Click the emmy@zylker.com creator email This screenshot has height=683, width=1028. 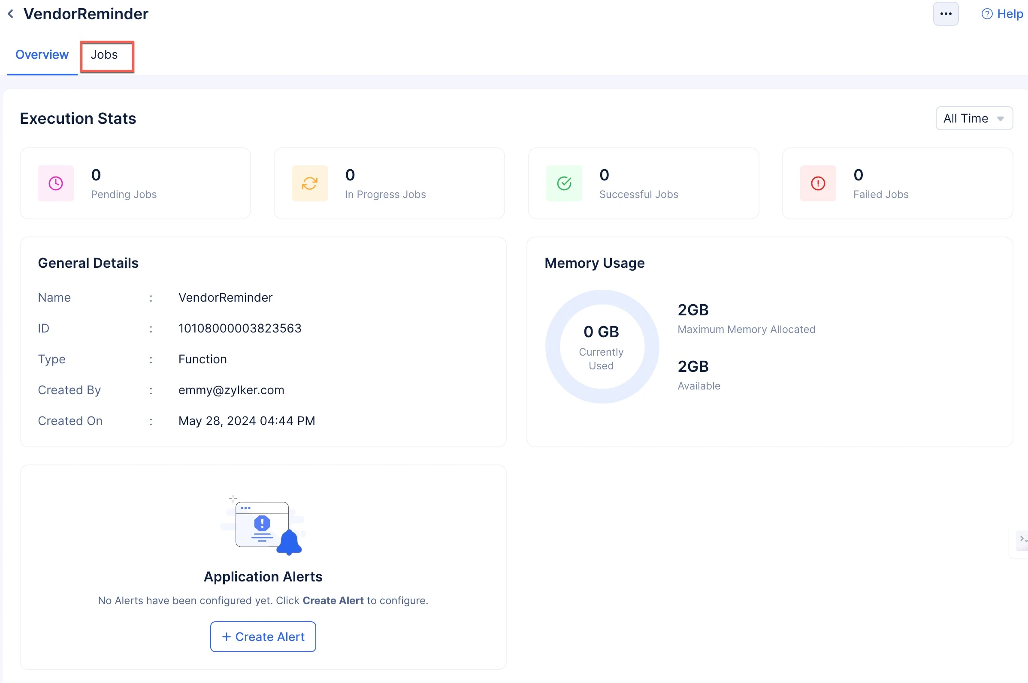[231, 390]
